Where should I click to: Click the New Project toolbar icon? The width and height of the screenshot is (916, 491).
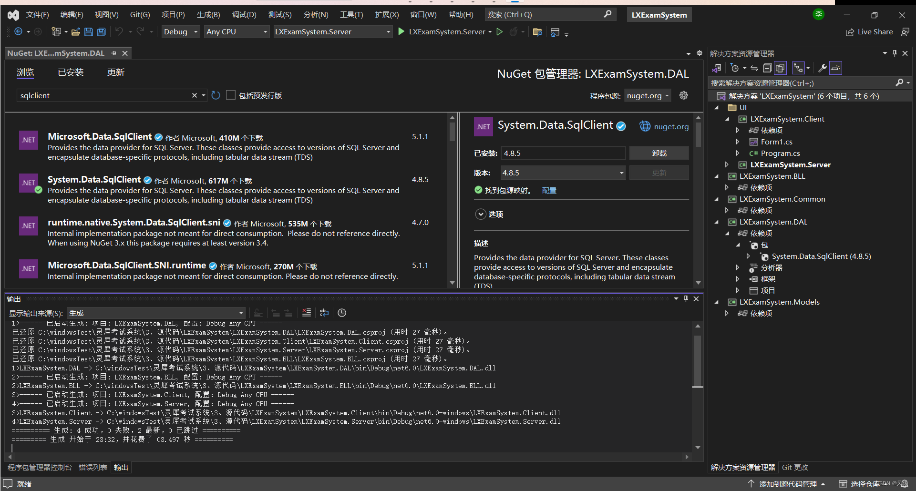[56, 31]
